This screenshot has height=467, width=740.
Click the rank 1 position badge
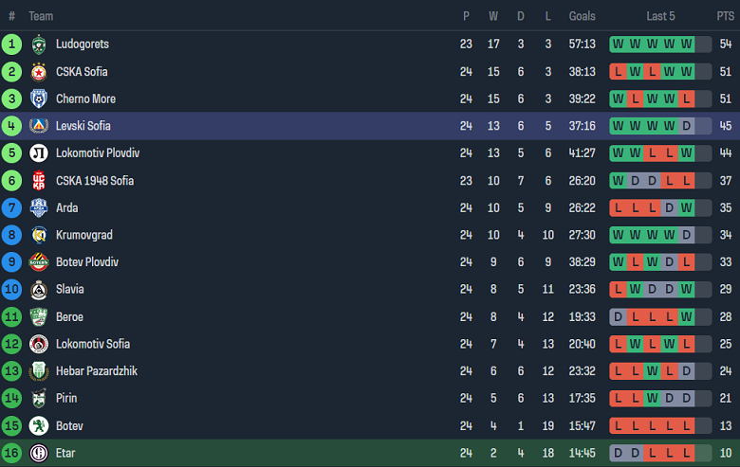11,45
